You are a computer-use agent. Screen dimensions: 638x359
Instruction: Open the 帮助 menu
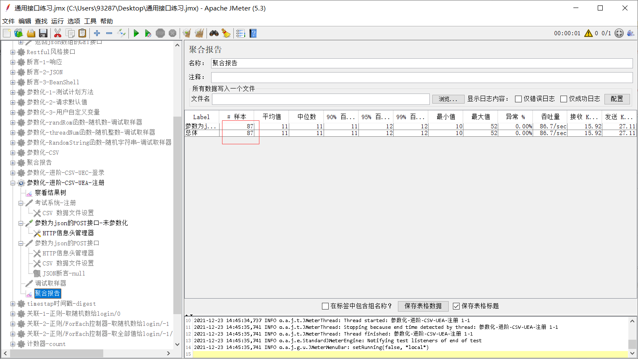pos(107,21)
